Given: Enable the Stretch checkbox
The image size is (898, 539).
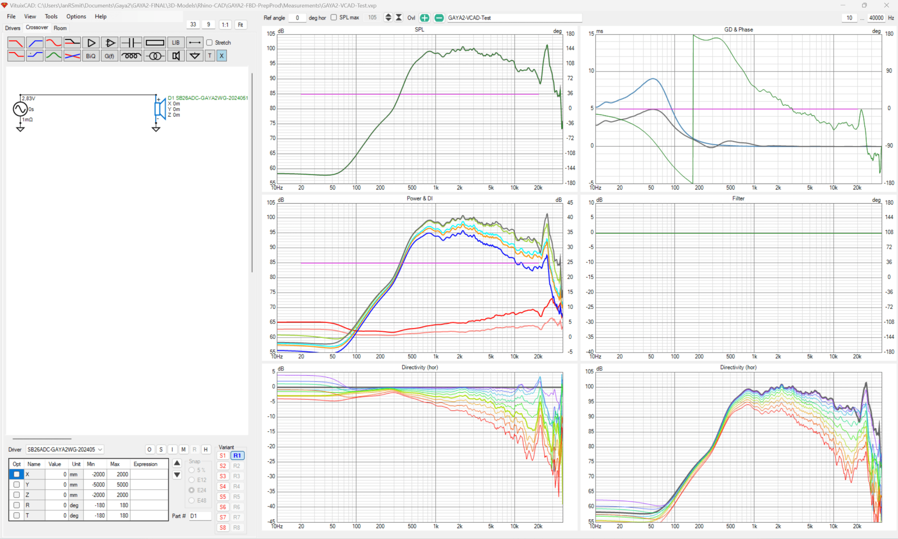Looking at the screenshot, I should 210,43.
